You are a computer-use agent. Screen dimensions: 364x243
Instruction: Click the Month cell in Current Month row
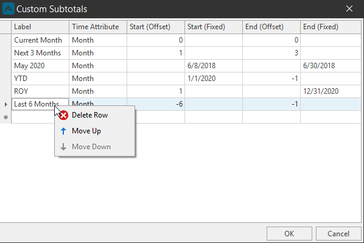click(98, 40)
